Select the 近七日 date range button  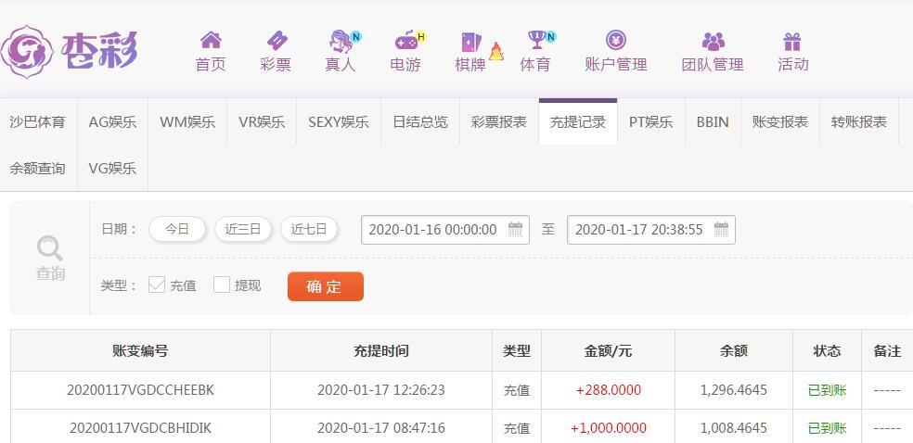coord(309,229)
